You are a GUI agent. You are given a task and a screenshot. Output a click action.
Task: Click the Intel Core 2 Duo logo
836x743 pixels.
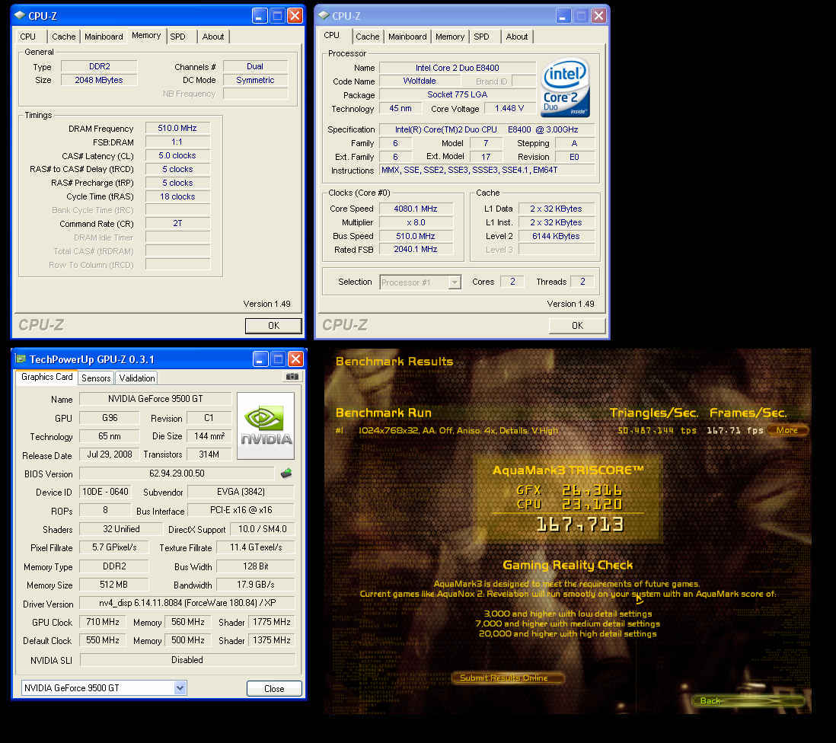click(x=565, y=88)
